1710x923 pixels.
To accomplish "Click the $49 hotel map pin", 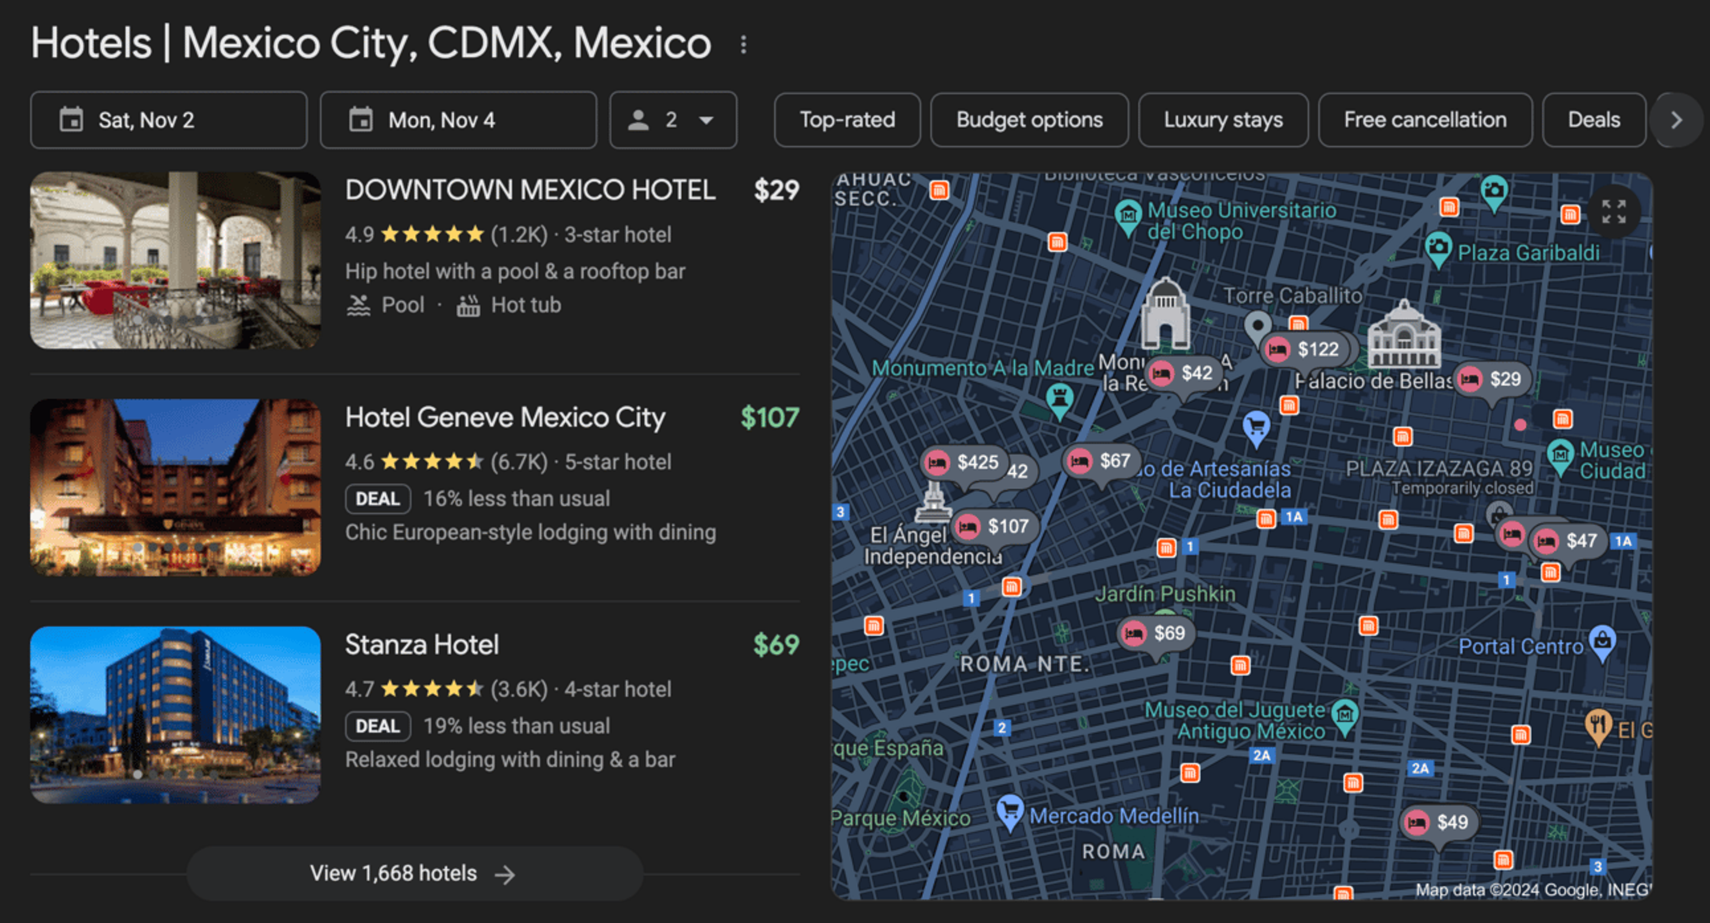I will [x=1440, y=823].
